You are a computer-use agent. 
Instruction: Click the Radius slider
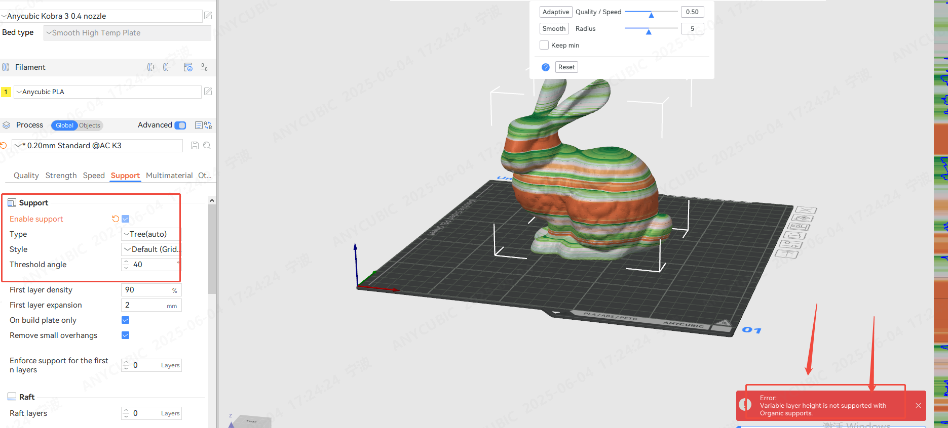coord(651,29)
